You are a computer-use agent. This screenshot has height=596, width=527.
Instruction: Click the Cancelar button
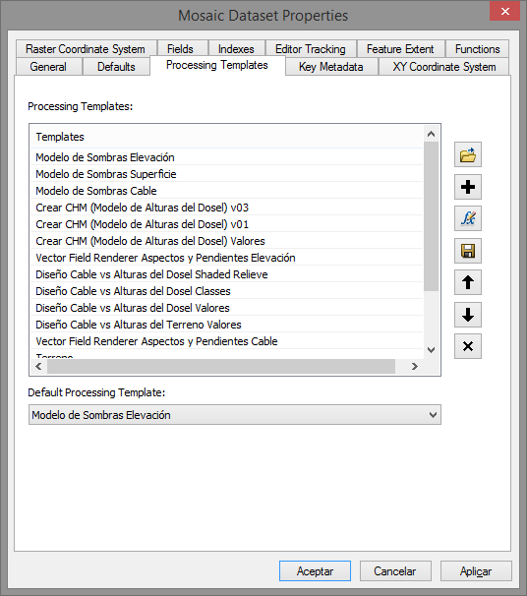[x=395, y=570]
